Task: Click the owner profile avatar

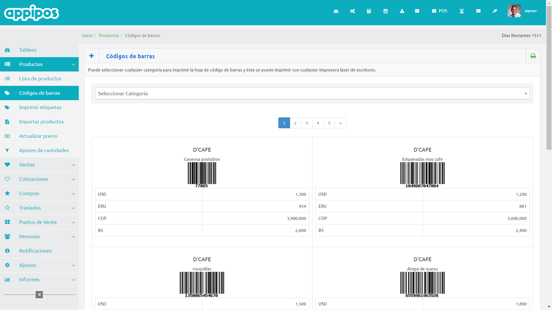Action: (514, 11)
